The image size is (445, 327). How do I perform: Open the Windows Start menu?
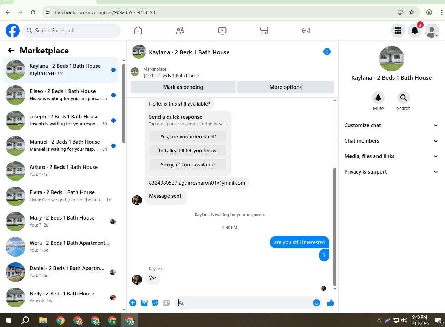[8, 320]
